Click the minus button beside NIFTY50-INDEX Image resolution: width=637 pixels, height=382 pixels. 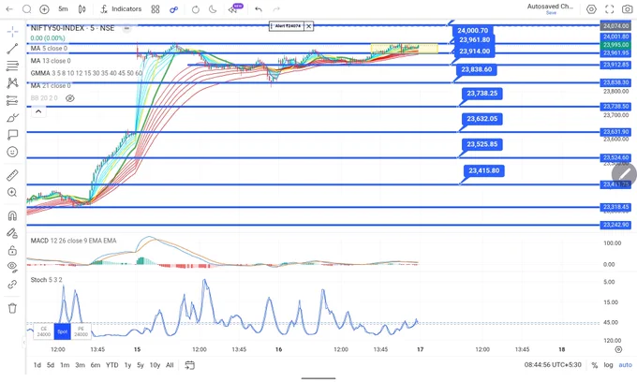126,28
